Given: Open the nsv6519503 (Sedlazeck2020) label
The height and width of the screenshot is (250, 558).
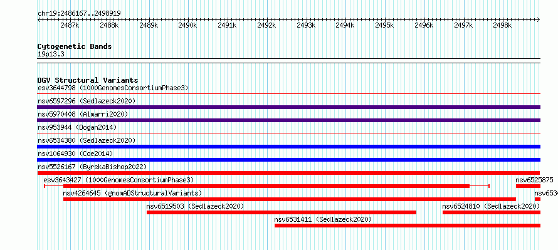Looking at the screenshot, I should tap(195, 206).
